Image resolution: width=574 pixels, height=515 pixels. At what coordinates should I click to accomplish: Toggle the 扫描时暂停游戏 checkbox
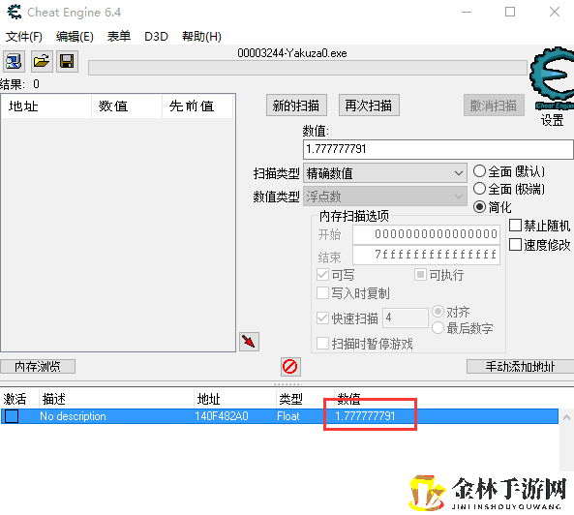[322, 344]
